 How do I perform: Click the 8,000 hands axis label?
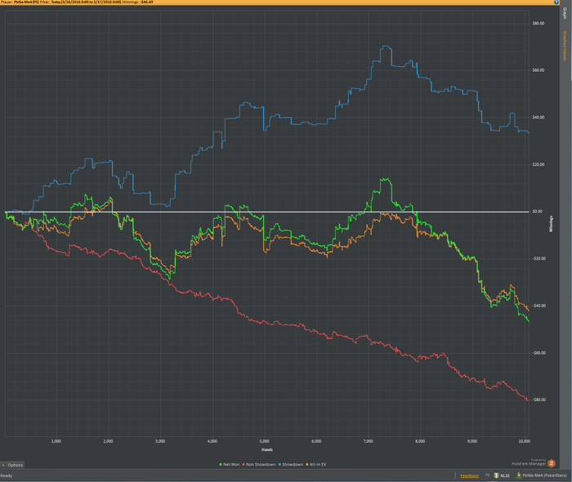coord(420,441)
